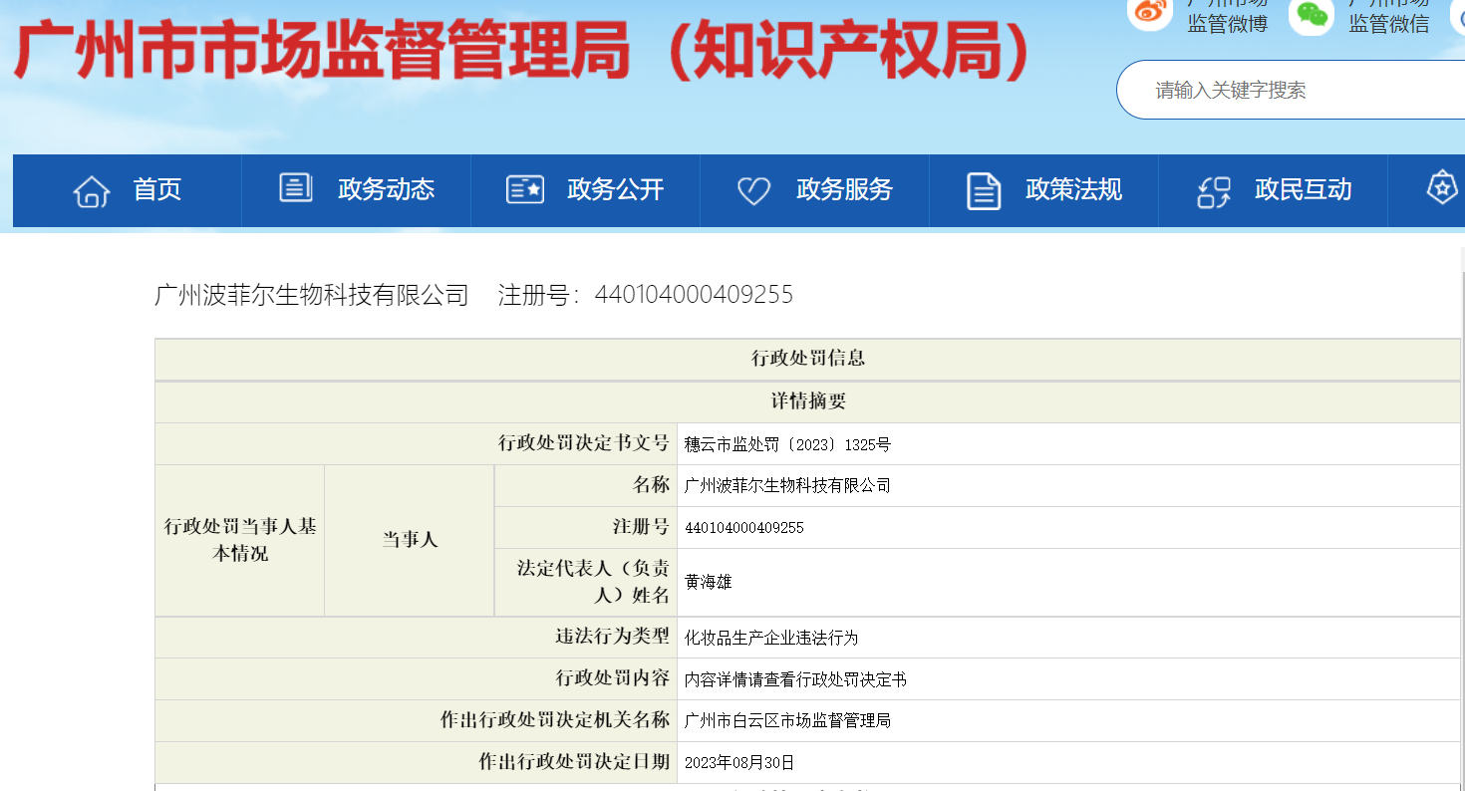Click the 作出行政处罚决定日期 label
The image size is (1465, 791).
click(417, 763)
